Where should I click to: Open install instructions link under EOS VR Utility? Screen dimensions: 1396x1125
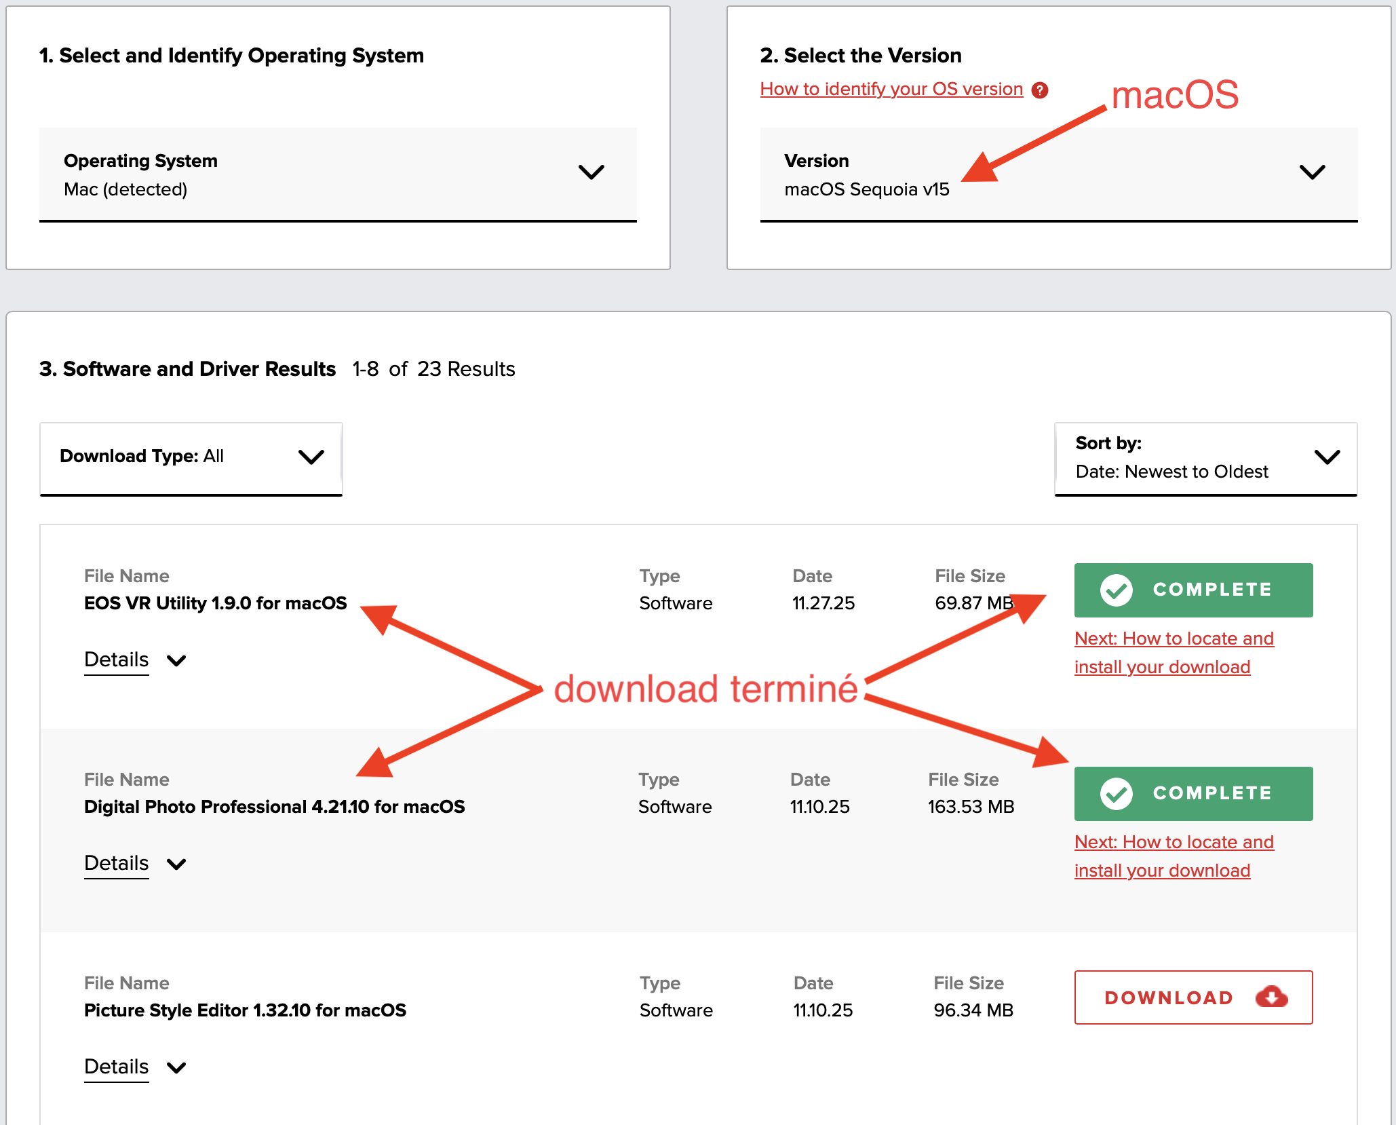coord(1174,652)
